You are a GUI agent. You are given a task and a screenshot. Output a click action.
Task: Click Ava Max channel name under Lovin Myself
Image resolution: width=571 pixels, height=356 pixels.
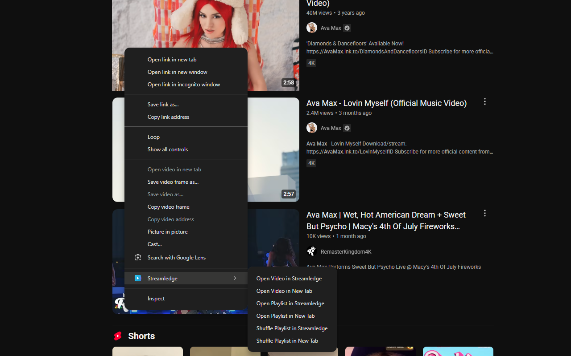[331, 128]
